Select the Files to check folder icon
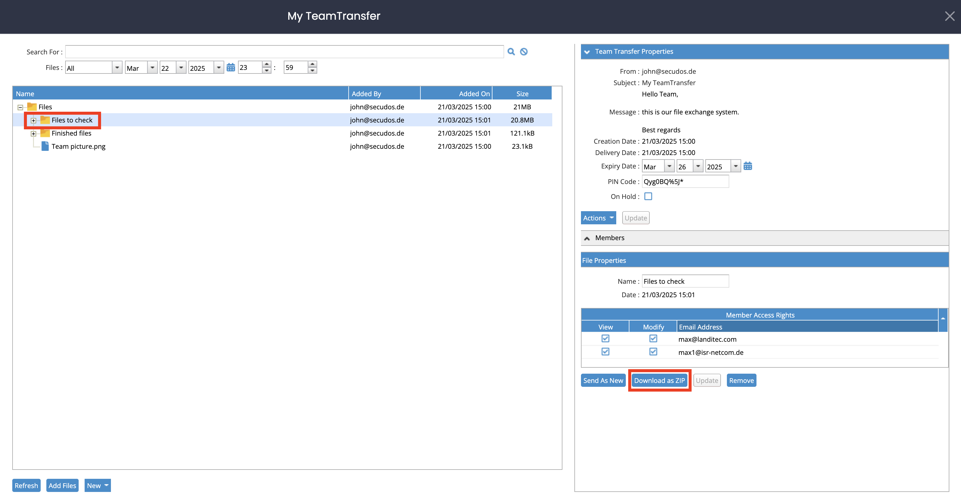 click(x=45, y=120)
